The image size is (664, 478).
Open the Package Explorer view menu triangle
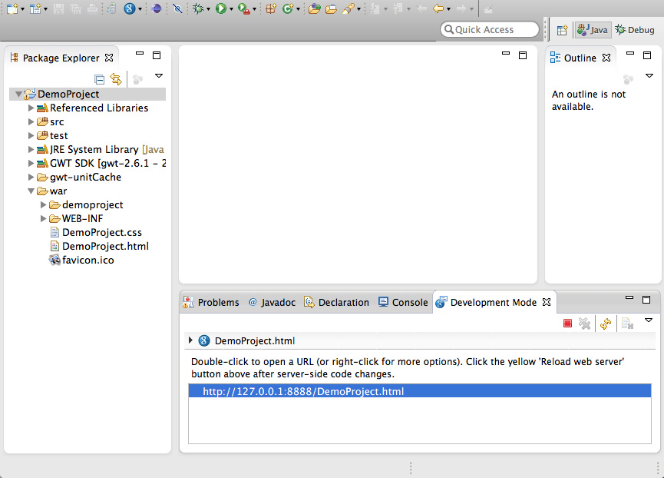point(159,76)
